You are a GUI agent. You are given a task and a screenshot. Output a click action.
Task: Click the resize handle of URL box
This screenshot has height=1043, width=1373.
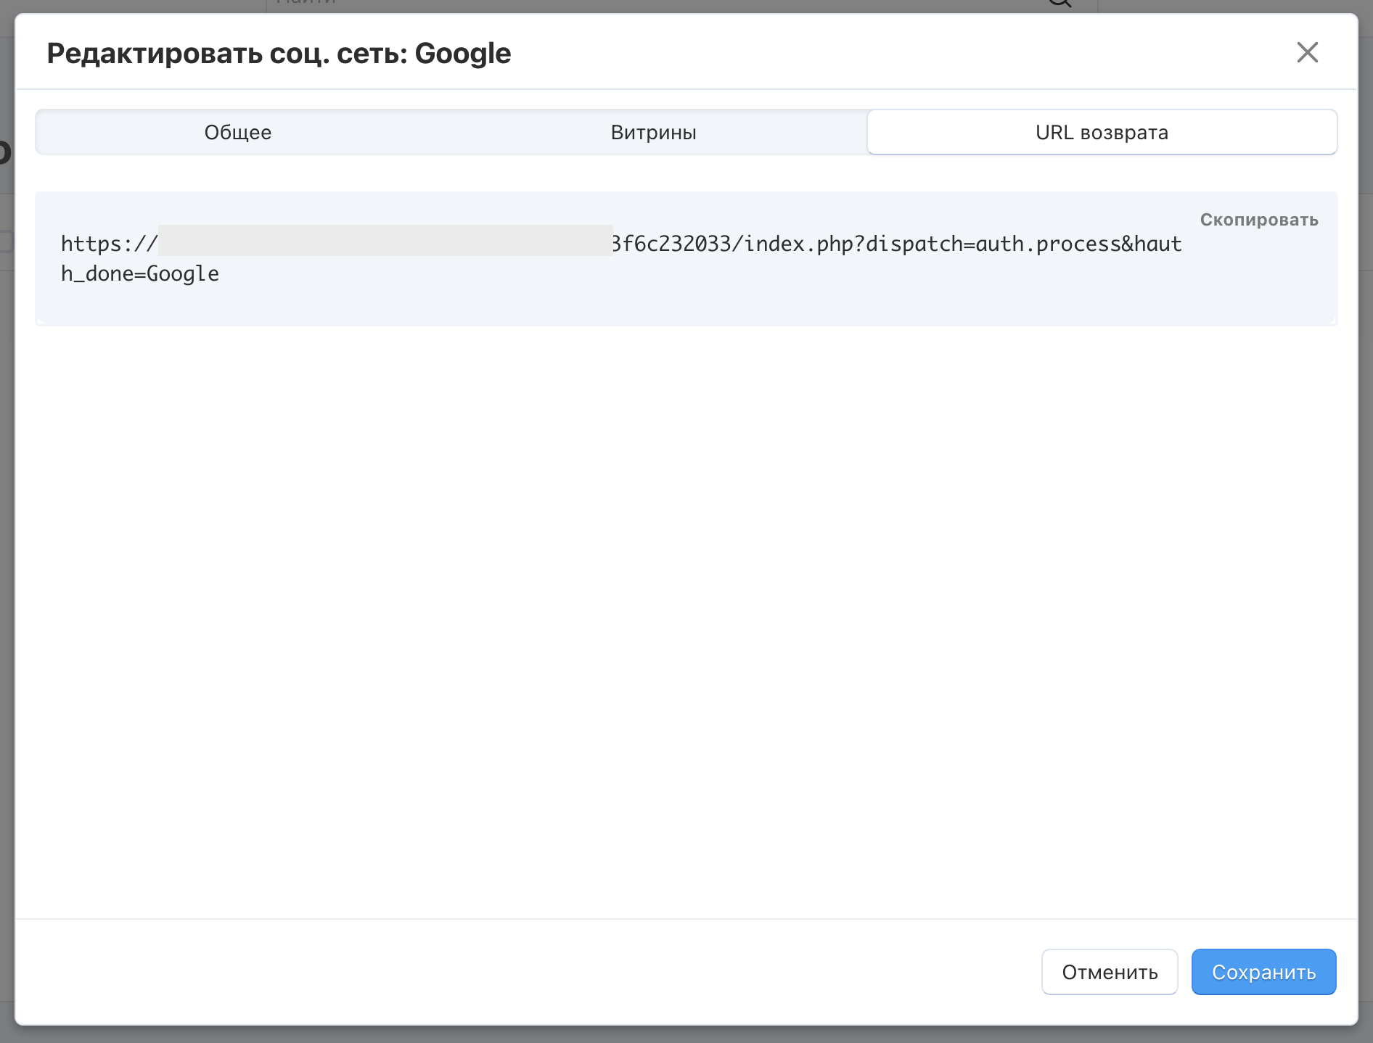click(x=1332, y=321)
